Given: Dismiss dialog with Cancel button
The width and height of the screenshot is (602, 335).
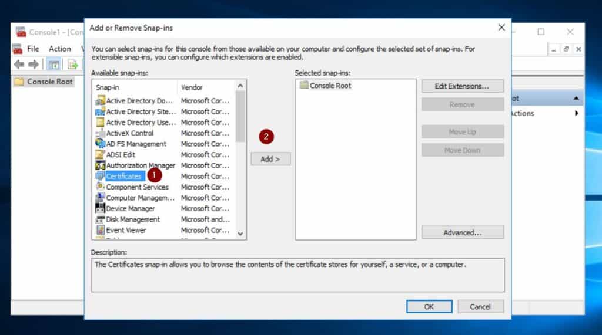Looking at the screenshot, I should (x=480, y=307).
